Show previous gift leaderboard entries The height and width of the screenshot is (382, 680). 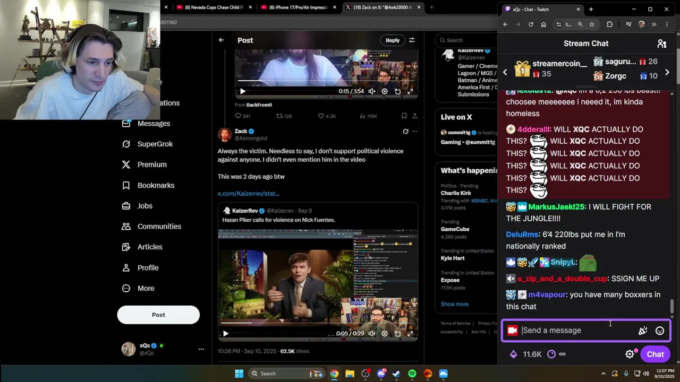point(505,72)
